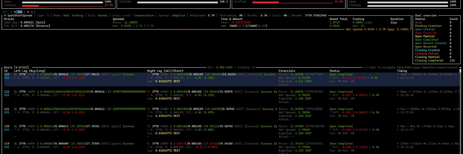Click the Exit: Normal setting
This screenshot has height=154, width=463.
point(98,15)
